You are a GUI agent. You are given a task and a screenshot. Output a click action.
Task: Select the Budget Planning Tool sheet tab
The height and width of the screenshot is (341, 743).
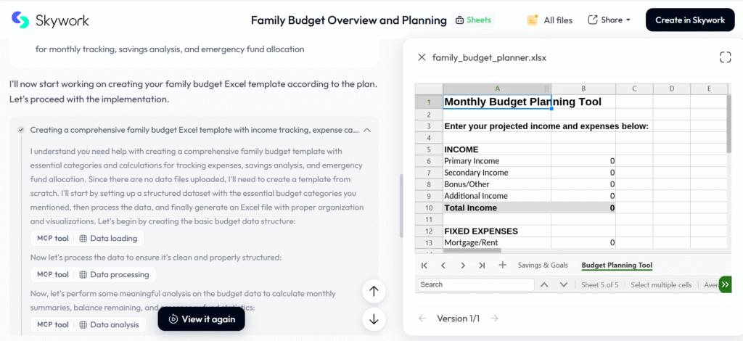pos(617,266)
